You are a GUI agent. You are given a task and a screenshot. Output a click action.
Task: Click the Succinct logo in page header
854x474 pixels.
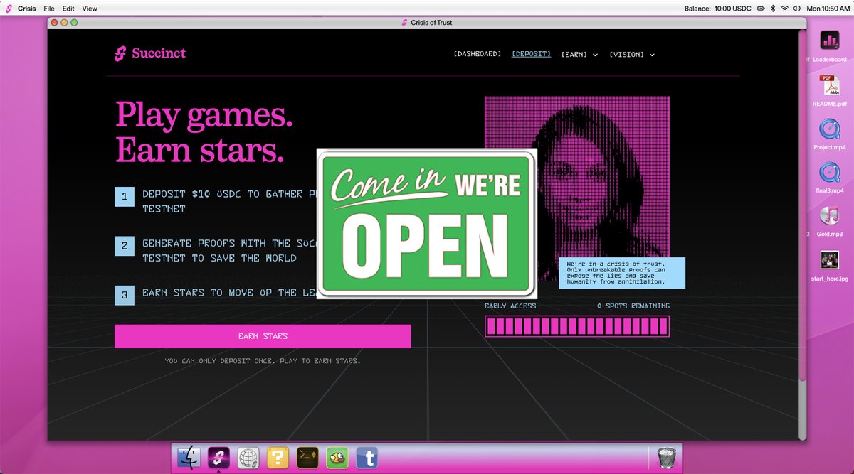click(x=150, y=53)
